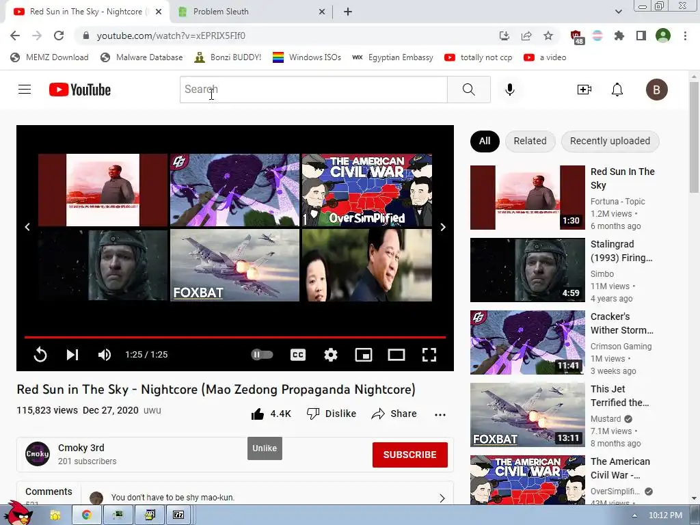
Task: Open the Cmoky 3rd channel avatar
Action: tap(38, 454)
